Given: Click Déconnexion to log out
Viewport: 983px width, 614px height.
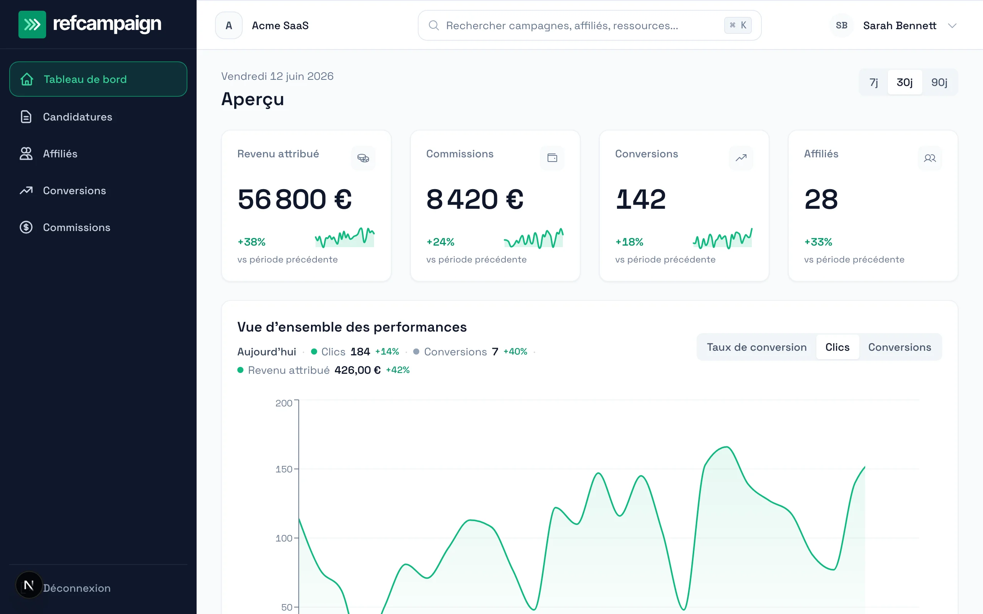Looking at the screenshot, I should pos(77,588).
